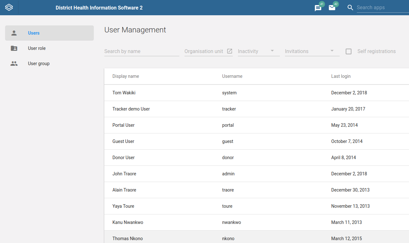Open the Organisation unit picker icon
The width and height of the screenshot is (409, 243).
click(230, 51)
